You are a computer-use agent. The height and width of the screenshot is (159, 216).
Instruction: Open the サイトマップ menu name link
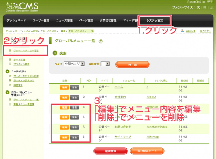coord(123,137)
